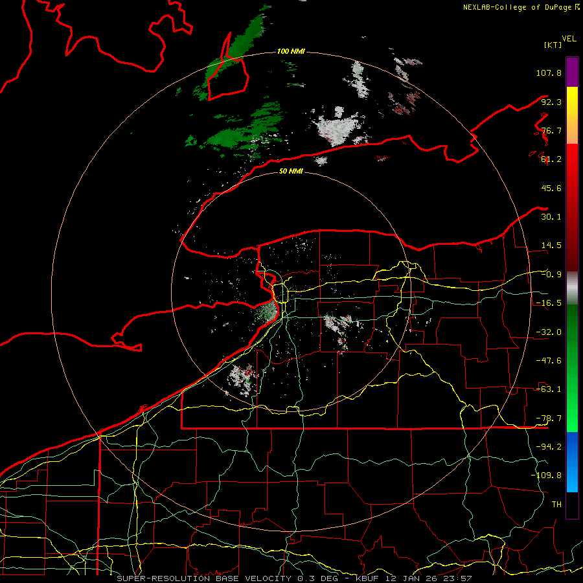Select the 14.5 legend value

point(551,246)
